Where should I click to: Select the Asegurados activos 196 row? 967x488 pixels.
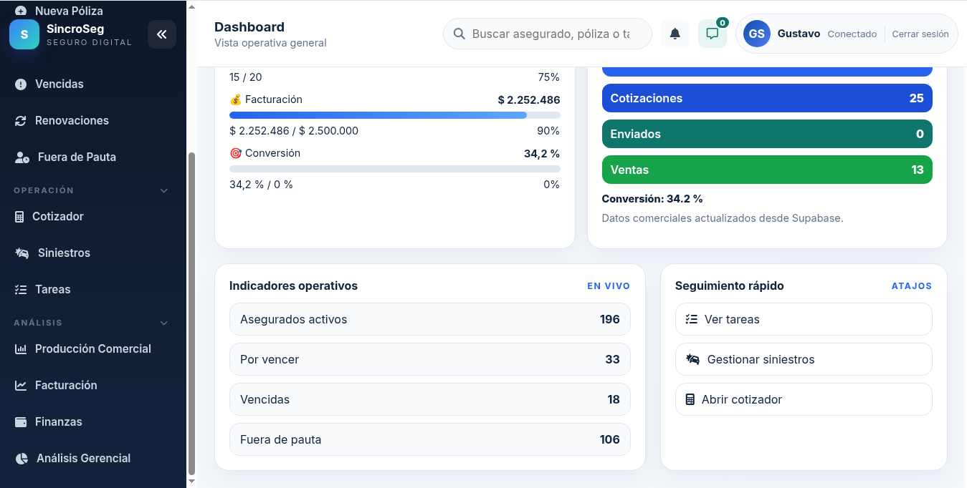[x=430, y=319]
